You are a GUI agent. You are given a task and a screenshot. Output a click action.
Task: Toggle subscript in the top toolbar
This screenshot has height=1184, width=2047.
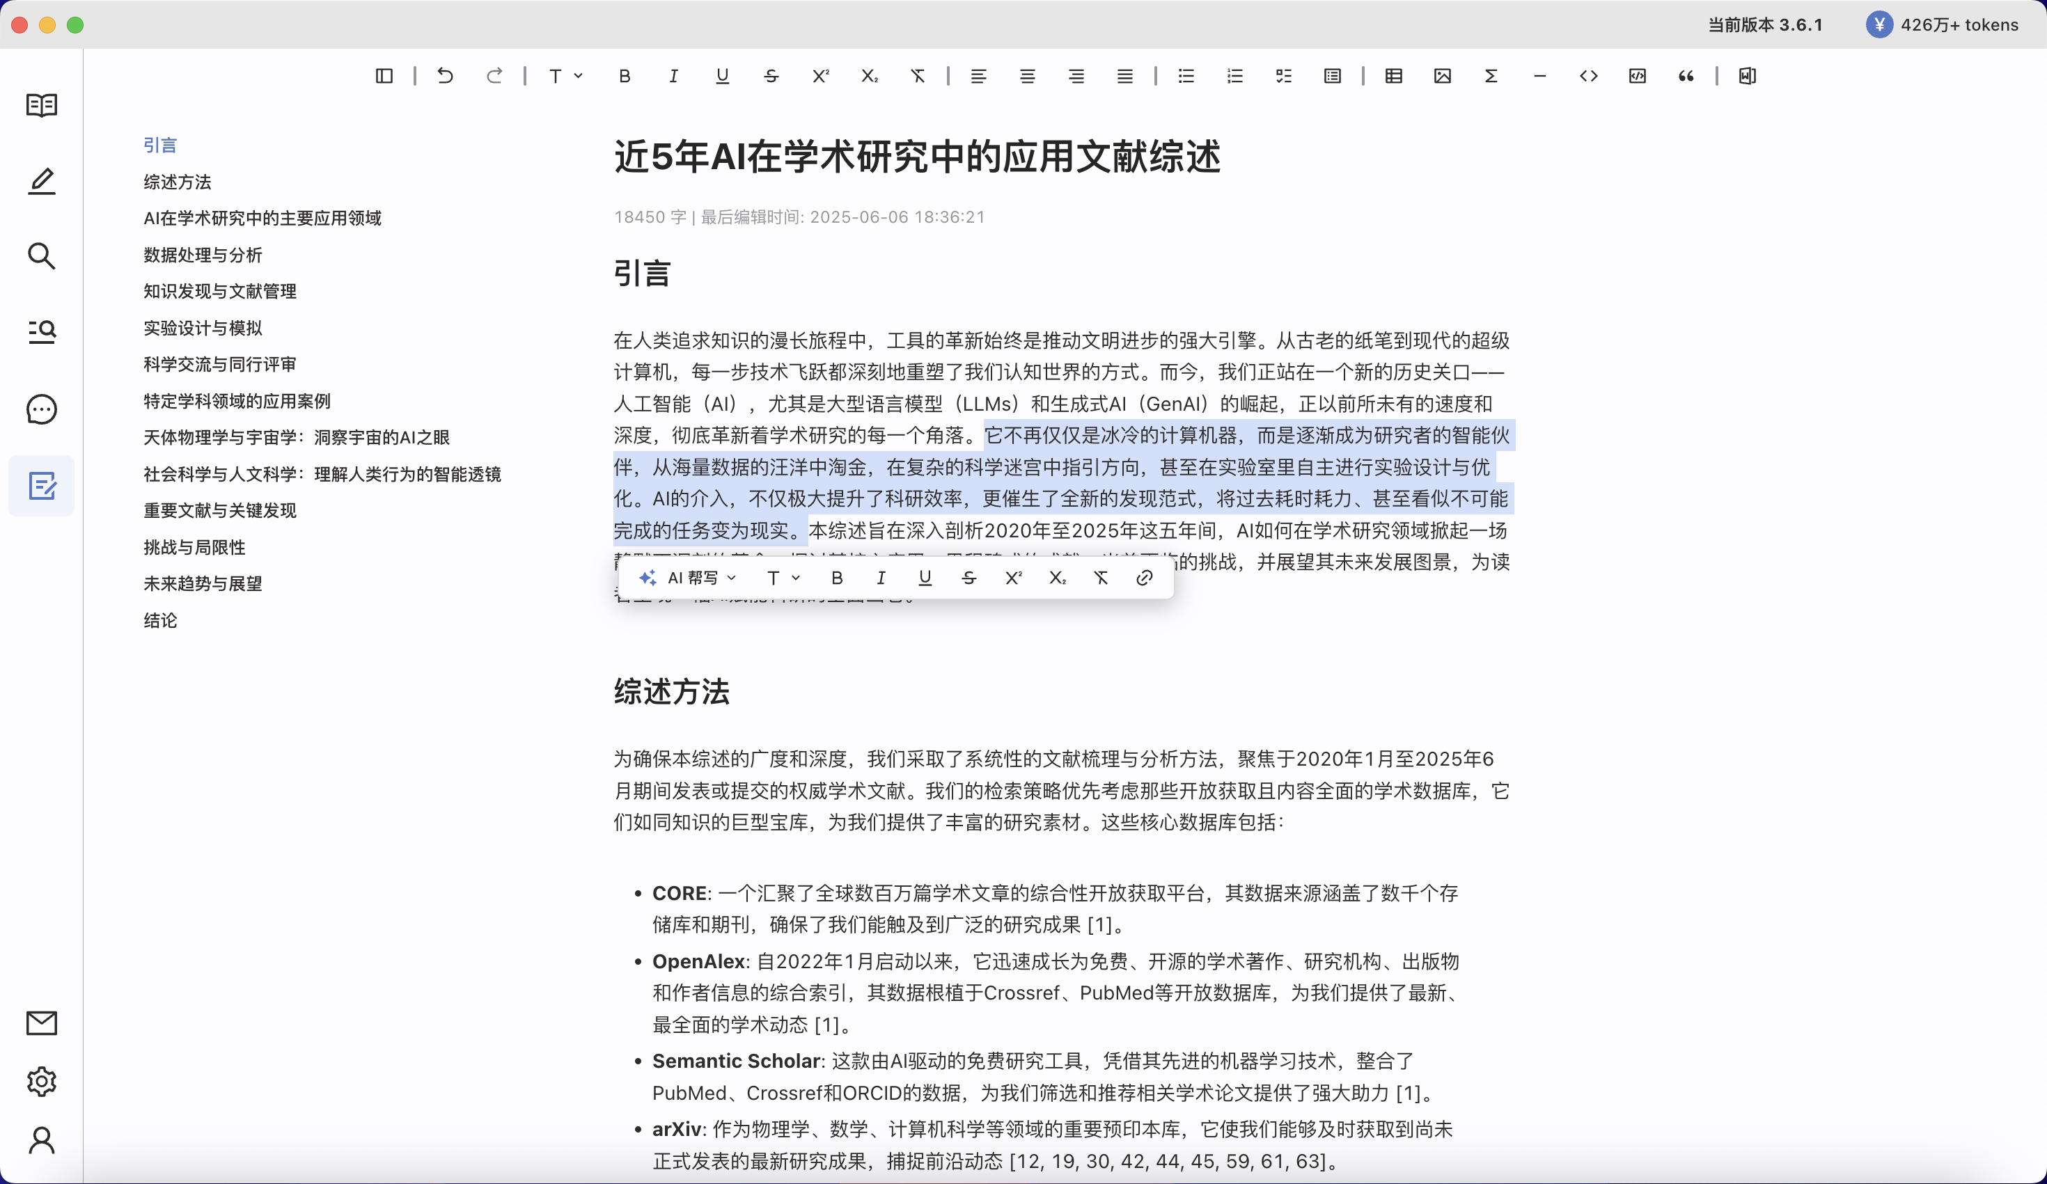pos(869,75)
